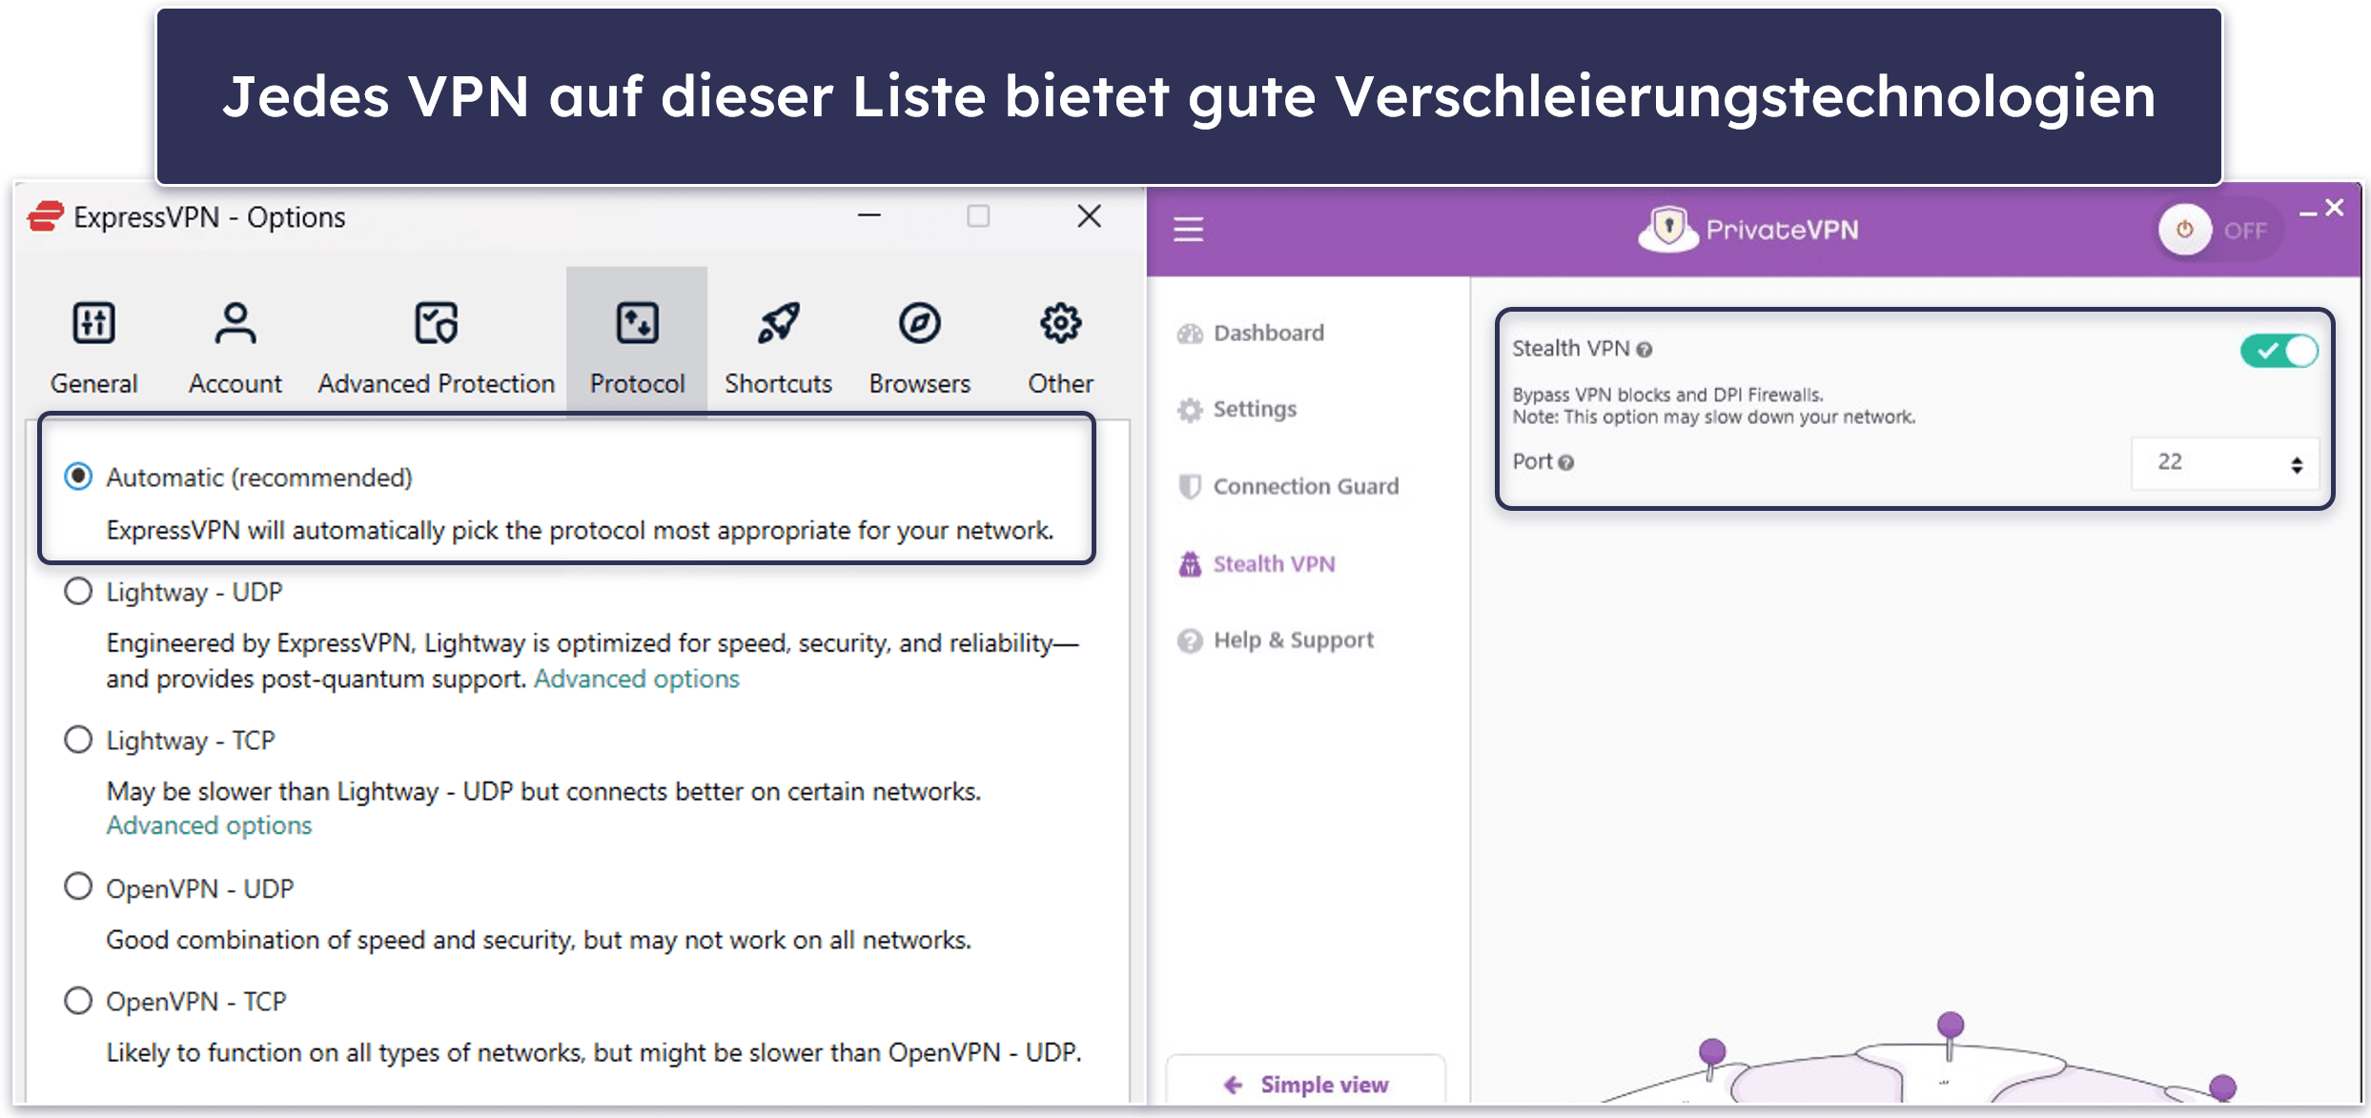Click 'Bypass VPN blocks and DPI Firewalls.' text
The height and width of the screenshot is (1118, 2371).
(1667, 395)
